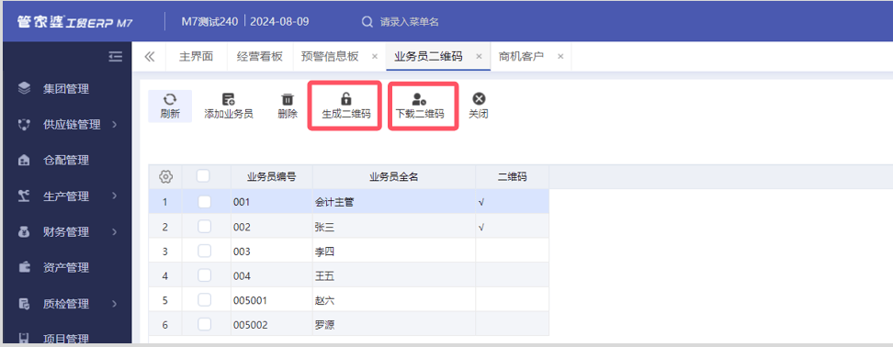This screenshot has height=347, width=893.
Task: Open table column settings gear
Action: 165,176
